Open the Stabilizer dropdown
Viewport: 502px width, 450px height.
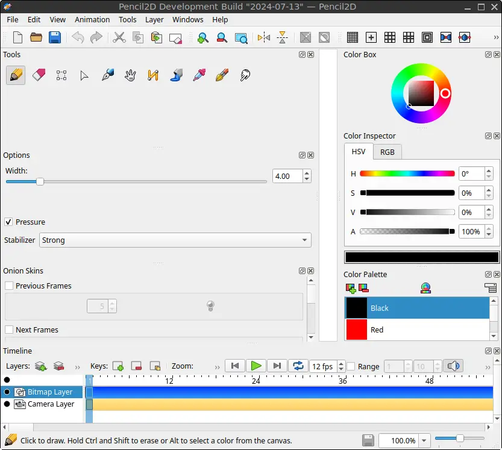(175, 240)
